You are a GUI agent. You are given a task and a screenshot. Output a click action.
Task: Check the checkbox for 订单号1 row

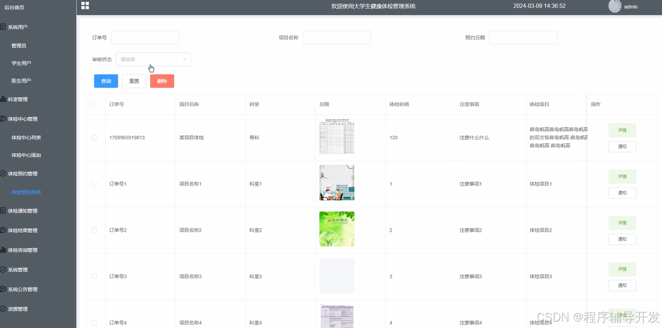(94, 184)
